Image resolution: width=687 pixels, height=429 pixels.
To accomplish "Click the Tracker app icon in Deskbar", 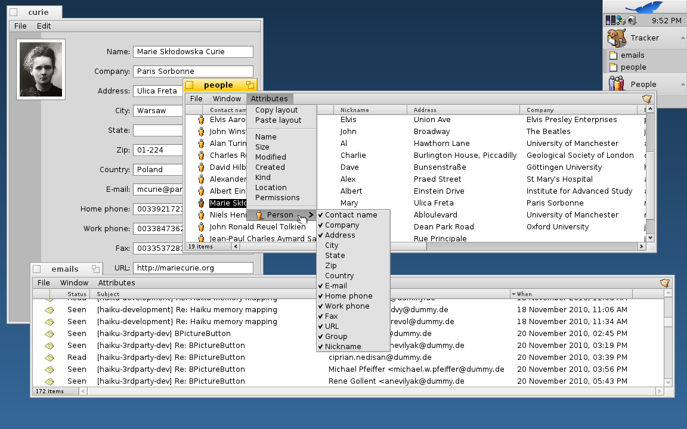I will (x=617, y=38).
